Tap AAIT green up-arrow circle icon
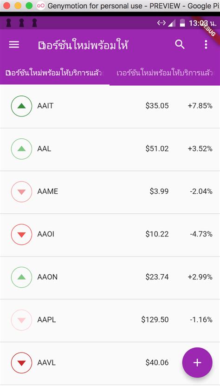Image resolution: width=220 pixels, height=386 pixels. pyautogui.click(x=22, y=106)
